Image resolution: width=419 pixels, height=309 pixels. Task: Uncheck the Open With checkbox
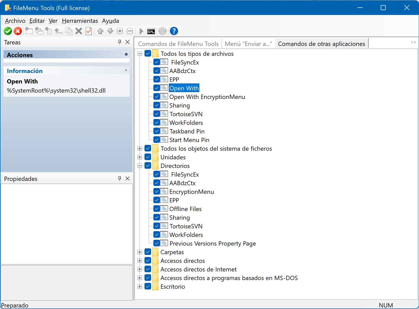(157, 88)
